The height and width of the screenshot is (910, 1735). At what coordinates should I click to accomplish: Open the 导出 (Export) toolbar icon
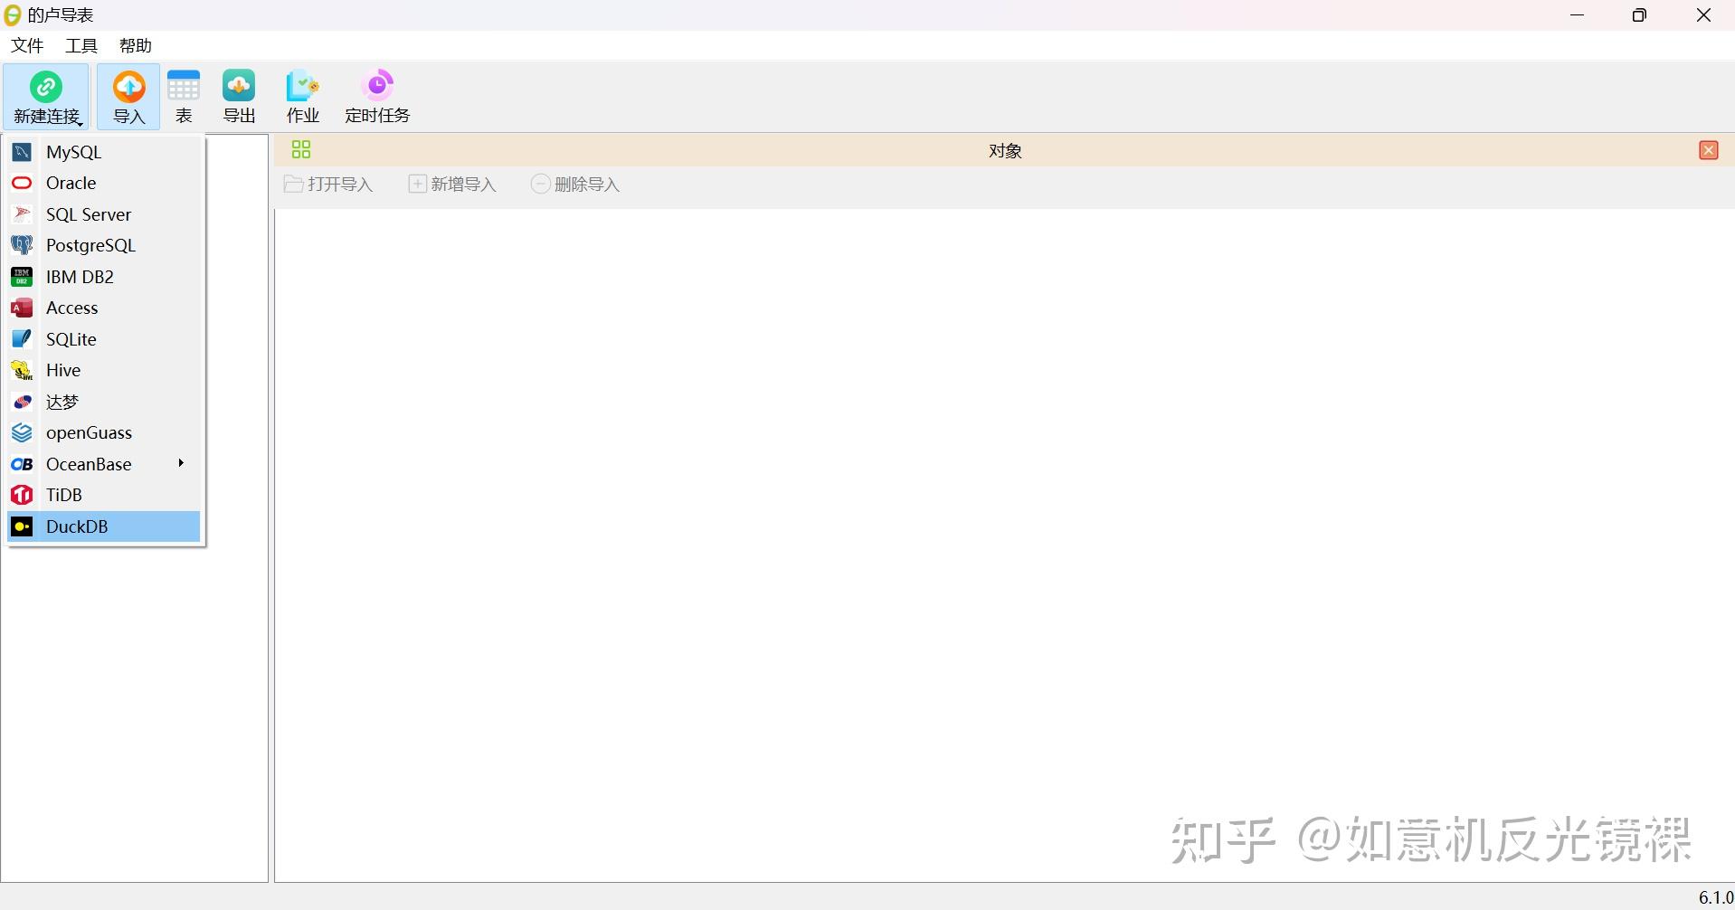pos(238,95)
